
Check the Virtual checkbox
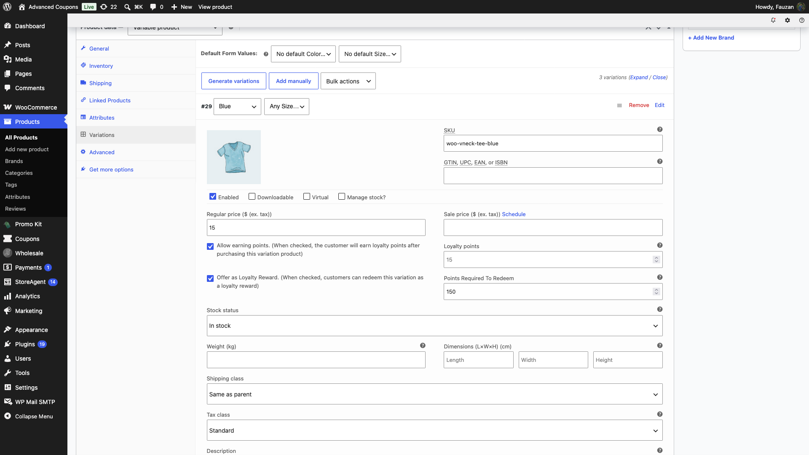click(307, 197)
